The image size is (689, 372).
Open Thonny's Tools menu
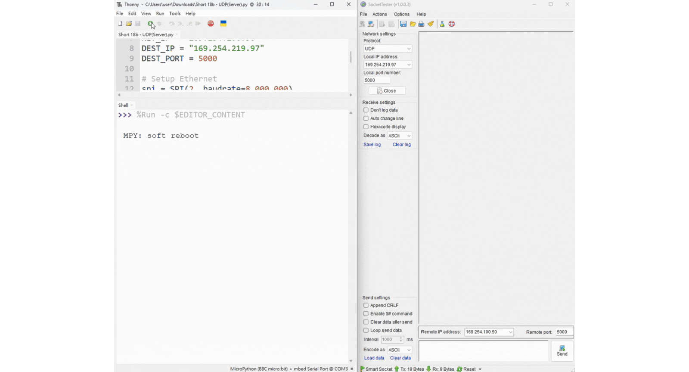coord(175,13)
